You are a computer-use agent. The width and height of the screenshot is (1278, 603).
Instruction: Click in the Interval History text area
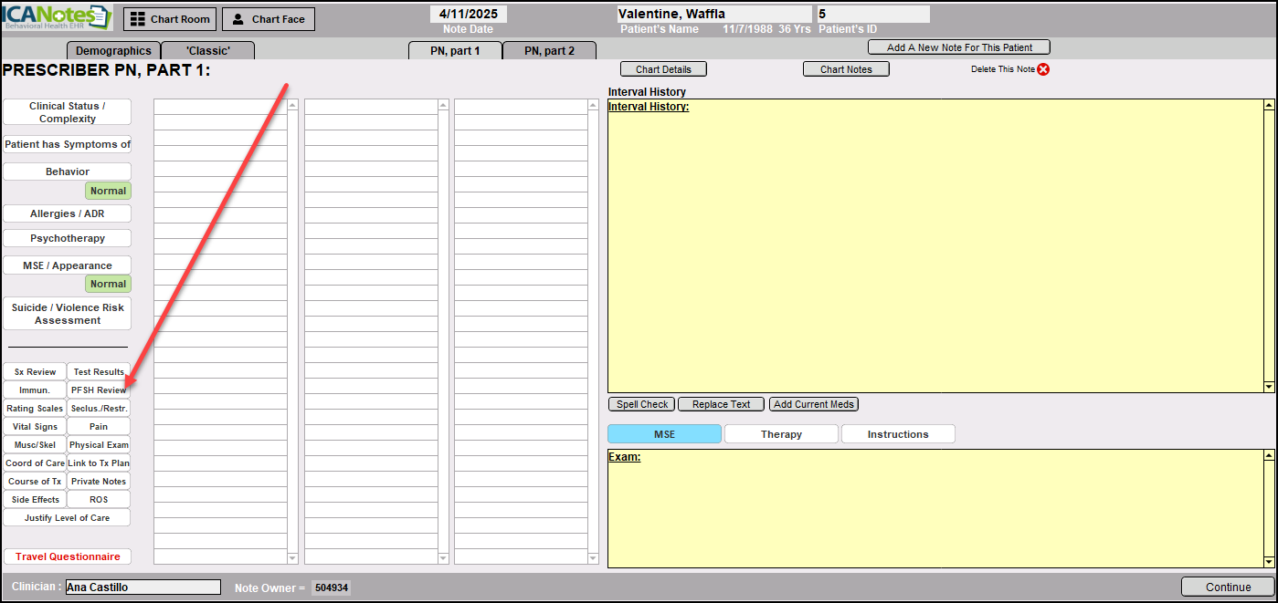point(935,246)
